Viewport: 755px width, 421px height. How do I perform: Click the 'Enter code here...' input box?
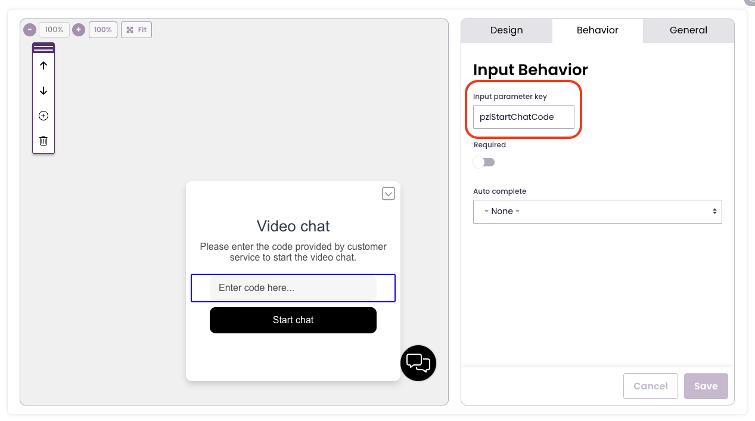coord(293,288)
